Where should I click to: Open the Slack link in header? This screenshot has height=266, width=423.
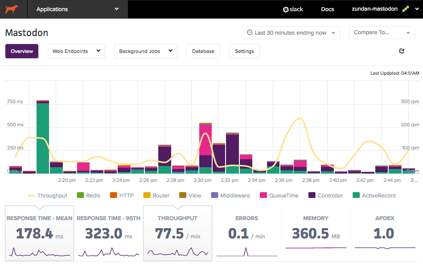293,9
